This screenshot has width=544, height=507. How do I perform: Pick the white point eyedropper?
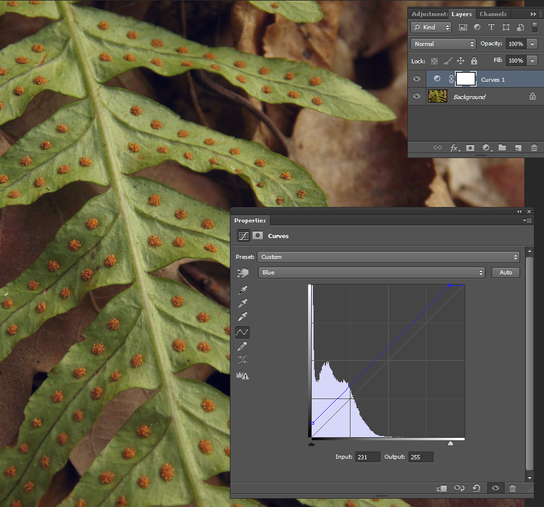click(242, 317)
